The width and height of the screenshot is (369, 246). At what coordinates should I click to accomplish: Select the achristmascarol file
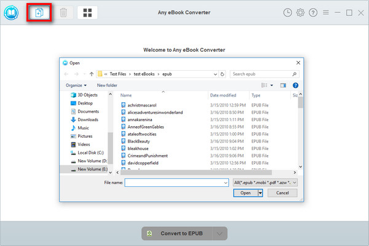(142, 105)
